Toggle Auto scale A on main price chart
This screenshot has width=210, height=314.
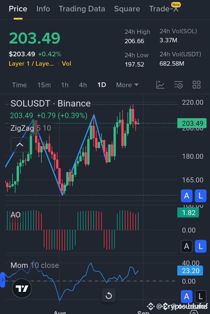187,196
